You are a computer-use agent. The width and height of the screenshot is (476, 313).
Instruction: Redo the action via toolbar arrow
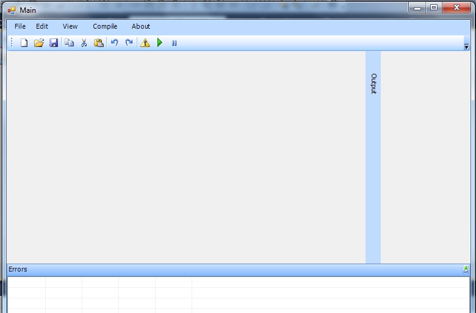pos(129,43)
